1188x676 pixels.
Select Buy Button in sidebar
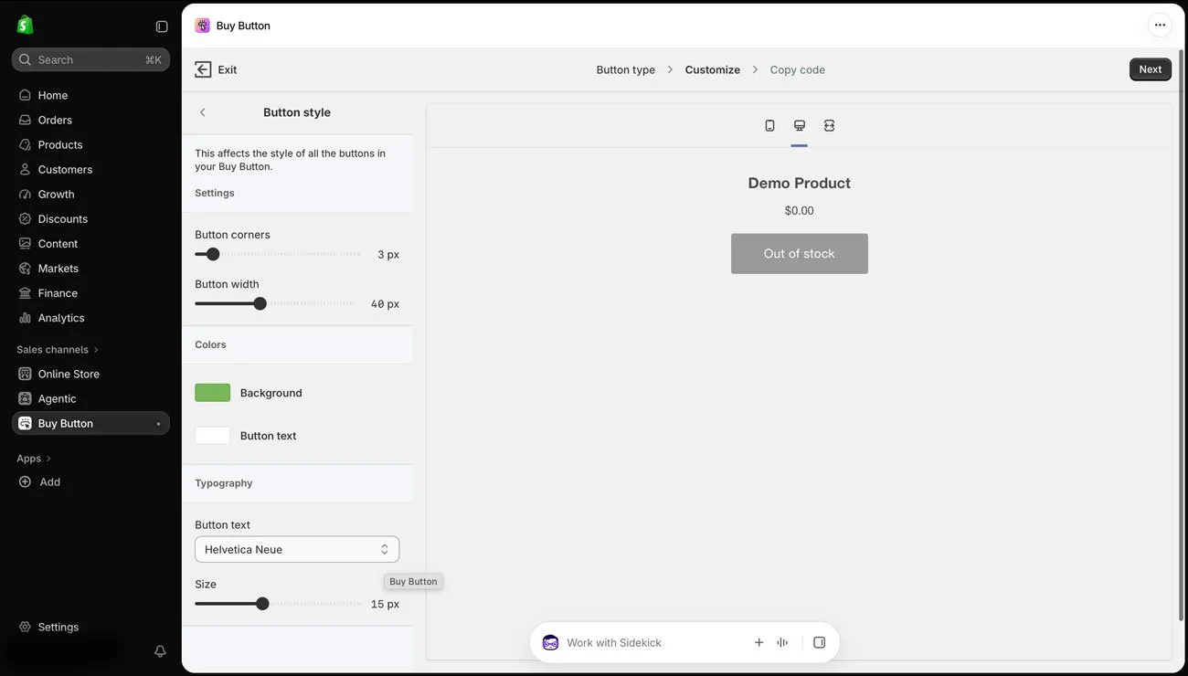[90, 423]
